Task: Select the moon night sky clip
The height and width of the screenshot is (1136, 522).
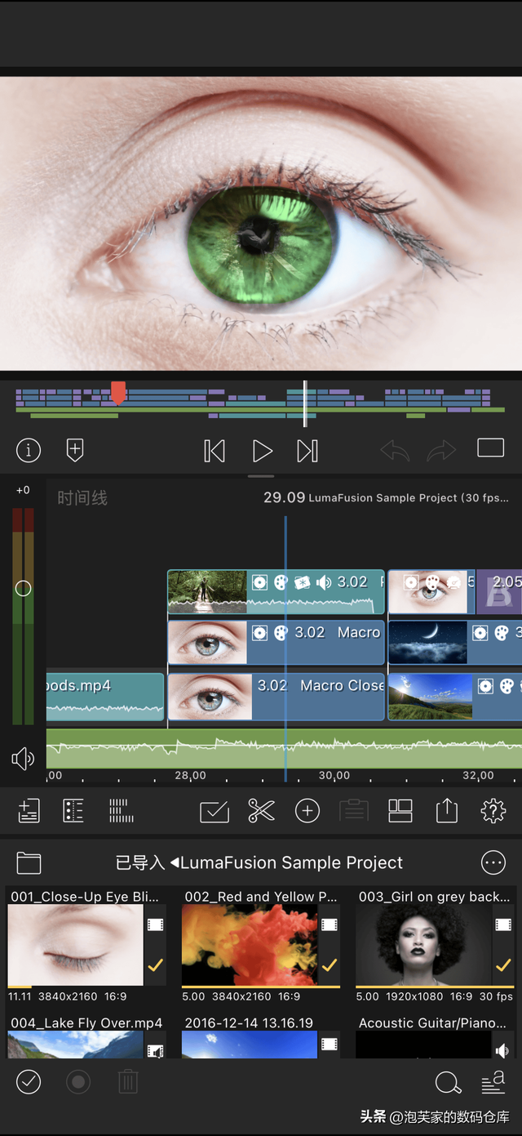Action: (x=455, y=643)
